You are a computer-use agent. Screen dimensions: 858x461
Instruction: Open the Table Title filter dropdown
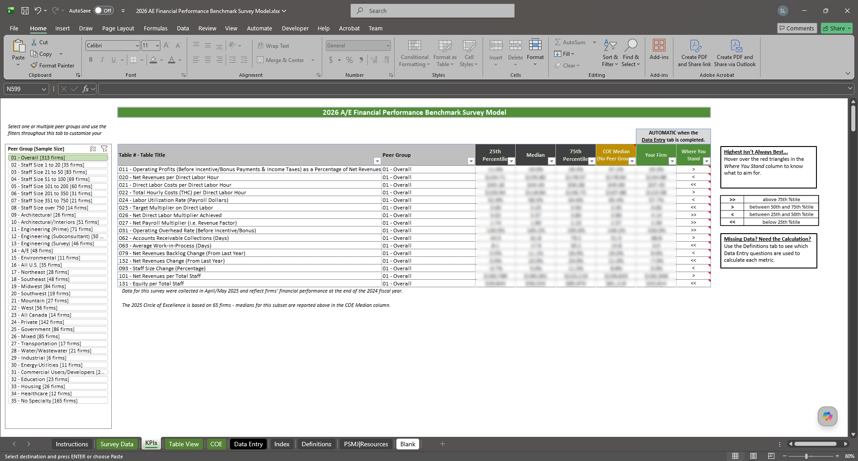377,161
